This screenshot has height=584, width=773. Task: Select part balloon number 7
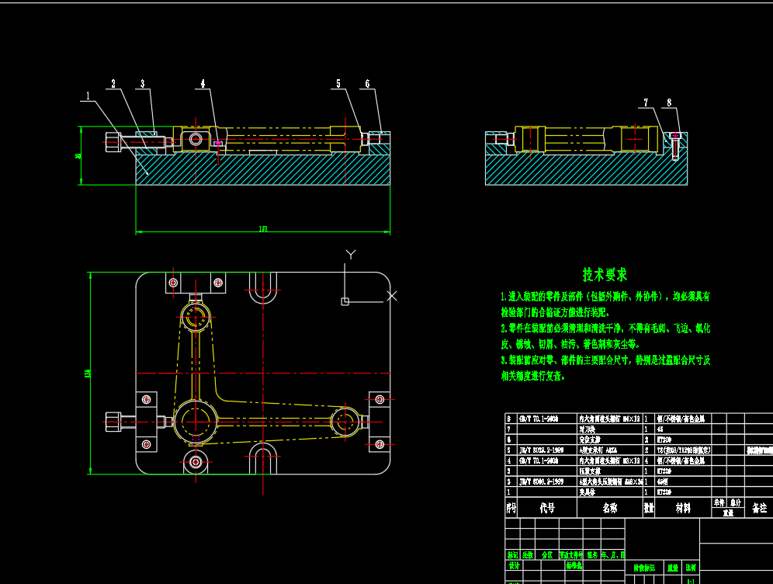click(645, 103)
